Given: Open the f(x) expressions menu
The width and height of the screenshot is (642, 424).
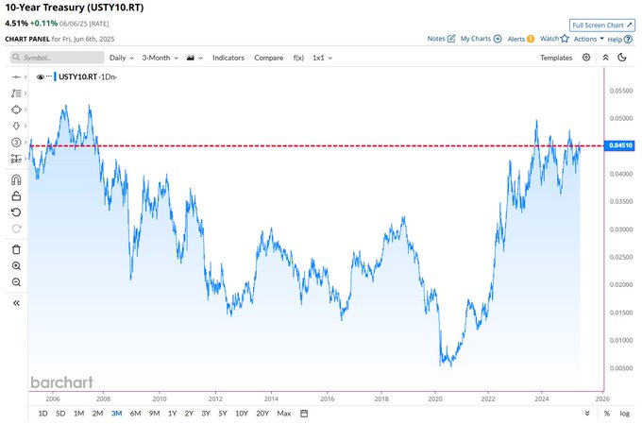Looking at the screenshot, I should [x=298, y=58].
